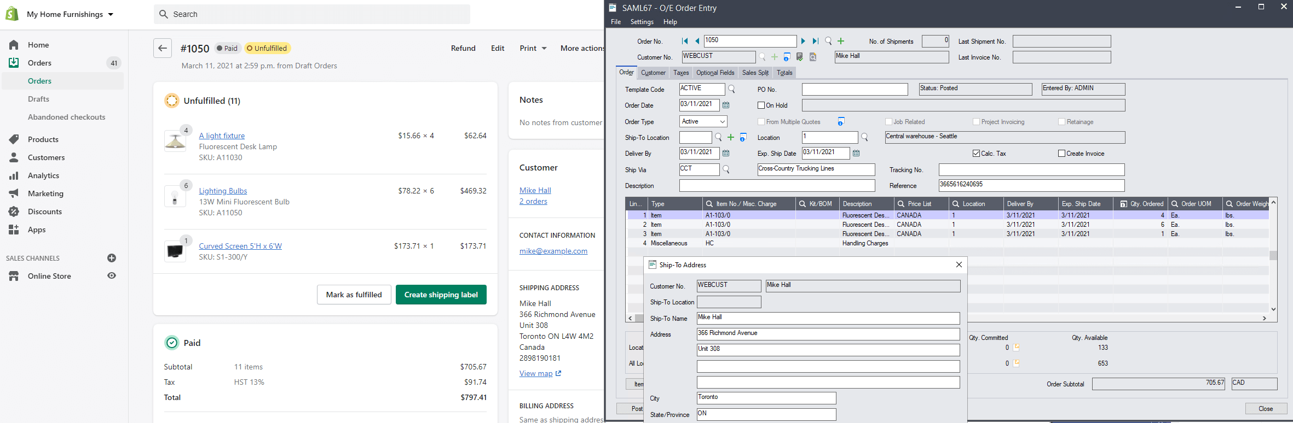Enable the On Hold checkbox

761,105
